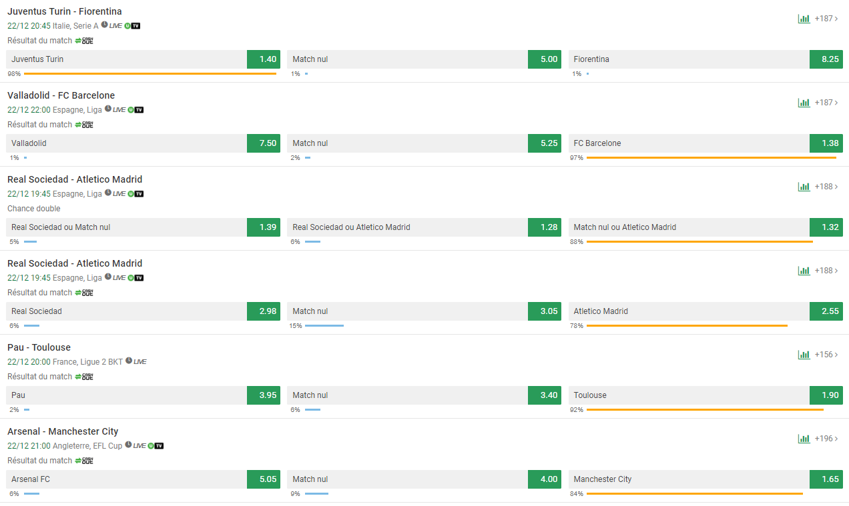Open the Arsenal - Manchester City match title
Screen dimensions: 849x506
point(63,431)
